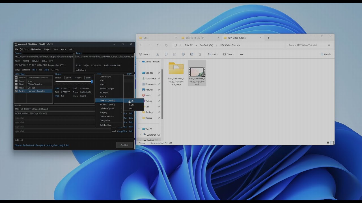Open the StaxRip Tools menu
The image size is (362, 203).
(56, 49)
